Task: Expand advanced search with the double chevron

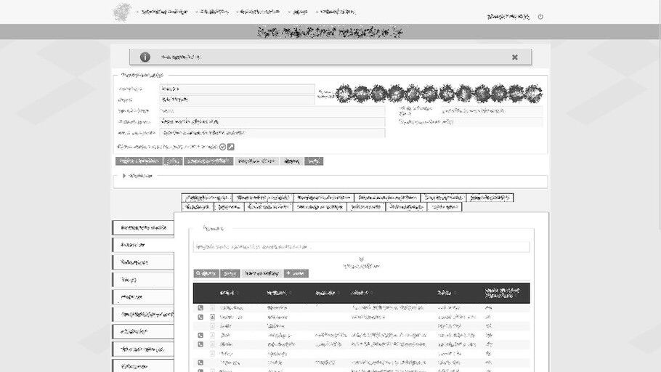Action: click(x=361, y=259)
